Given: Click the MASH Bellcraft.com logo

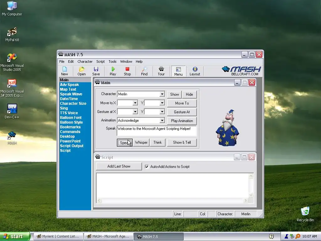Looking at the screenshot, I should coord(241,71).
